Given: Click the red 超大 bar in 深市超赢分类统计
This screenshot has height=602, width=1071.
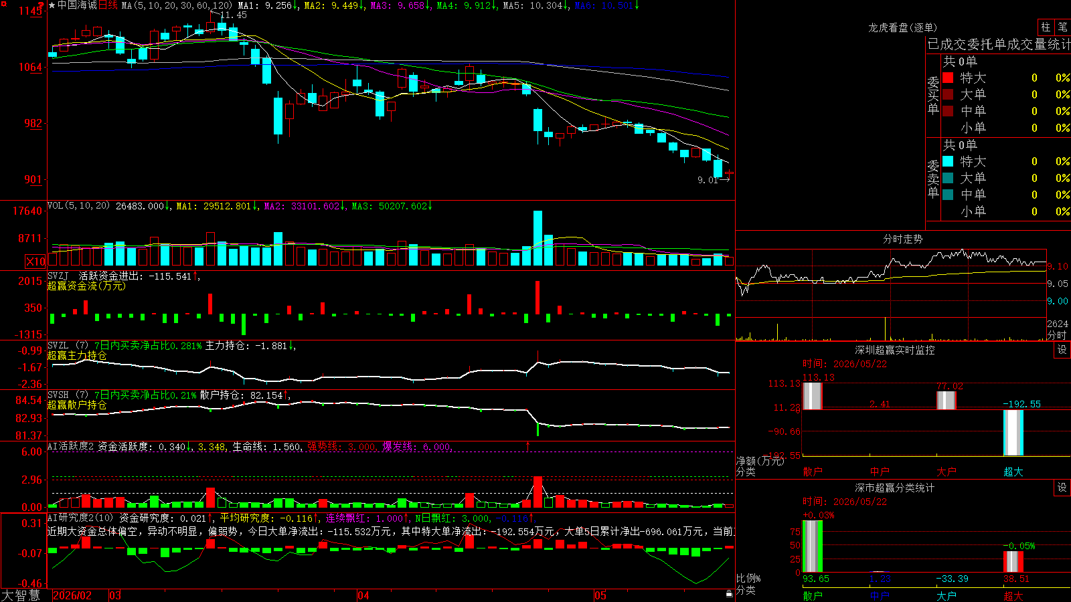Looking at the screenshot, I should point(1013,561).
